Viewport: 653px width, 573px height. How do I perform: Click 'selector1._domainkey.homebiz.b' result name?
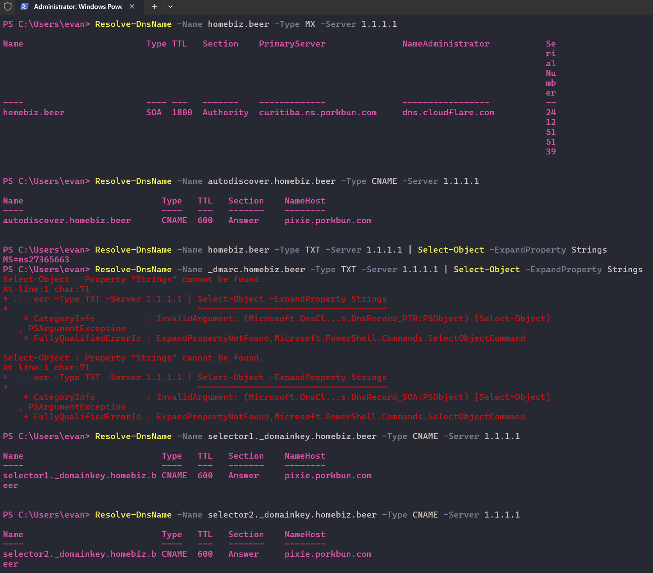[x=80, y=476]
